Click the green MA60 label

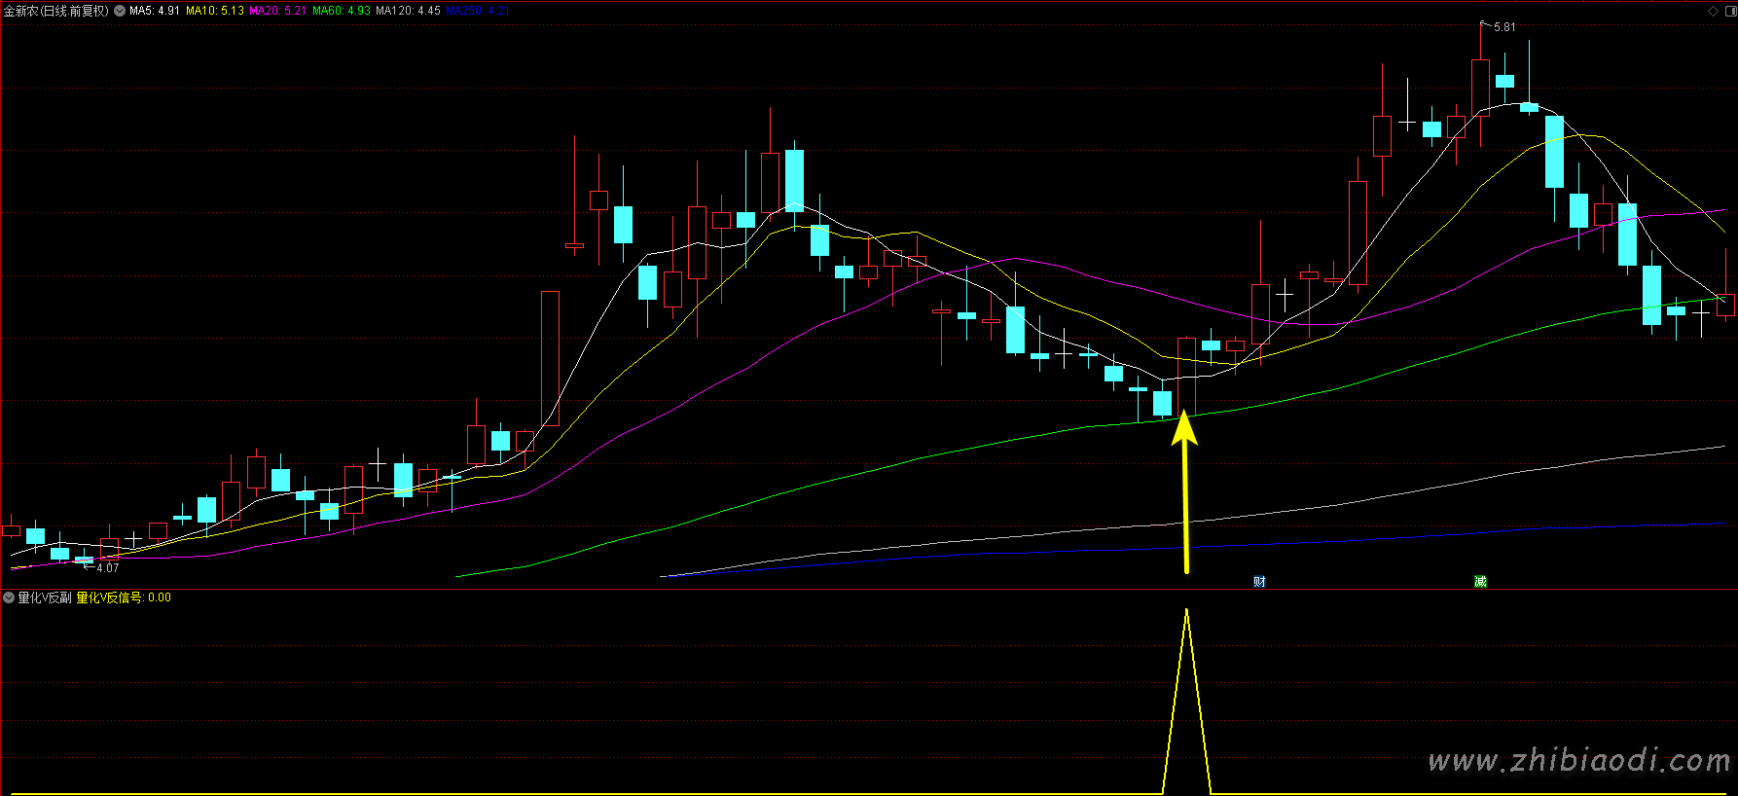pyautogui.click(x=341, y=11)
